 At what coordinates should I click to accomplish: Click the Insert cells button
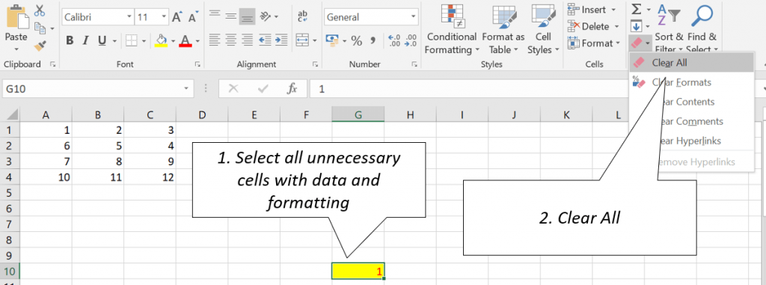[x=592, y=9]
